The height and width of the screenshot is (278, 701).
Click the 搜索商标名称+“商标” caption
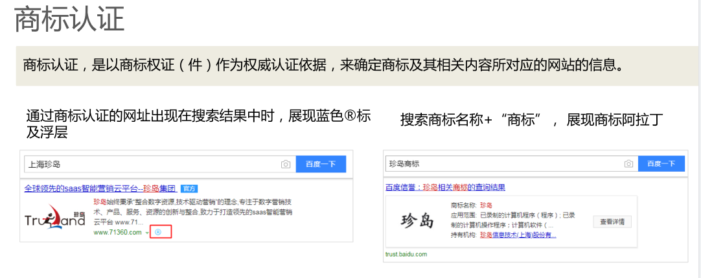[531, 121]
